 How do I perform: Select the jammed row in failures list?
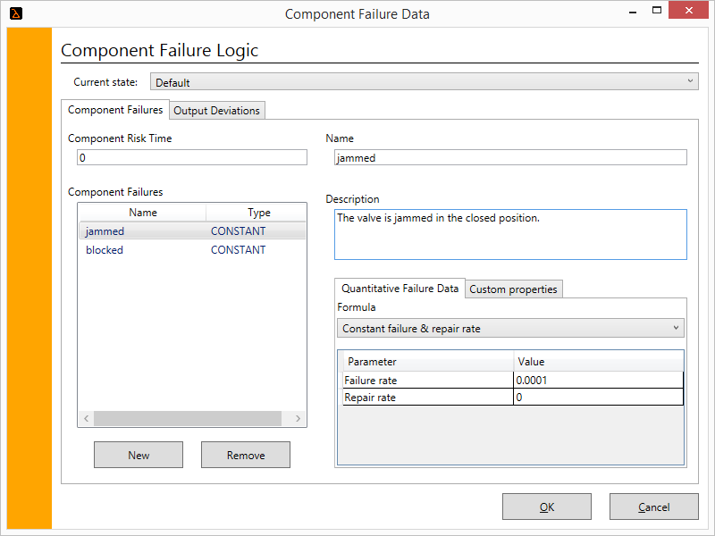pyautogui.click(x=192, y=231)
